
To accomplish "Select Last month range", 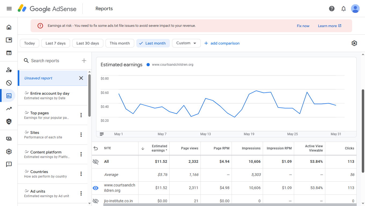I will point(153,43).
